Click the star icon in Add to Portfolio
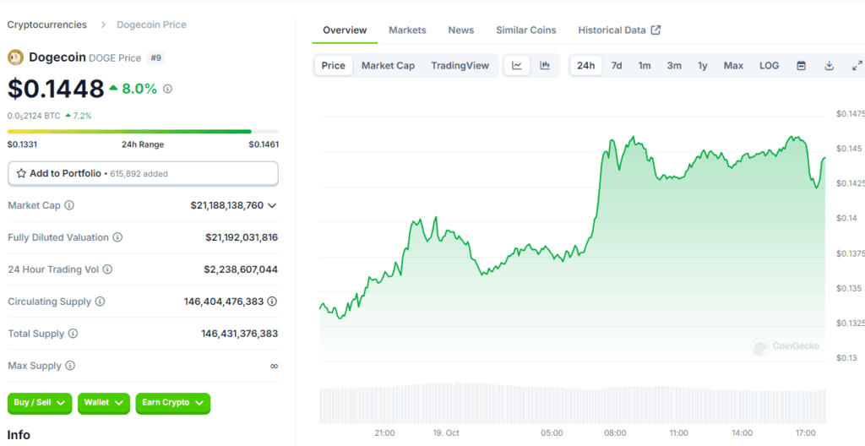The width and height of the screenshot is (865, 446). (21, 173)
